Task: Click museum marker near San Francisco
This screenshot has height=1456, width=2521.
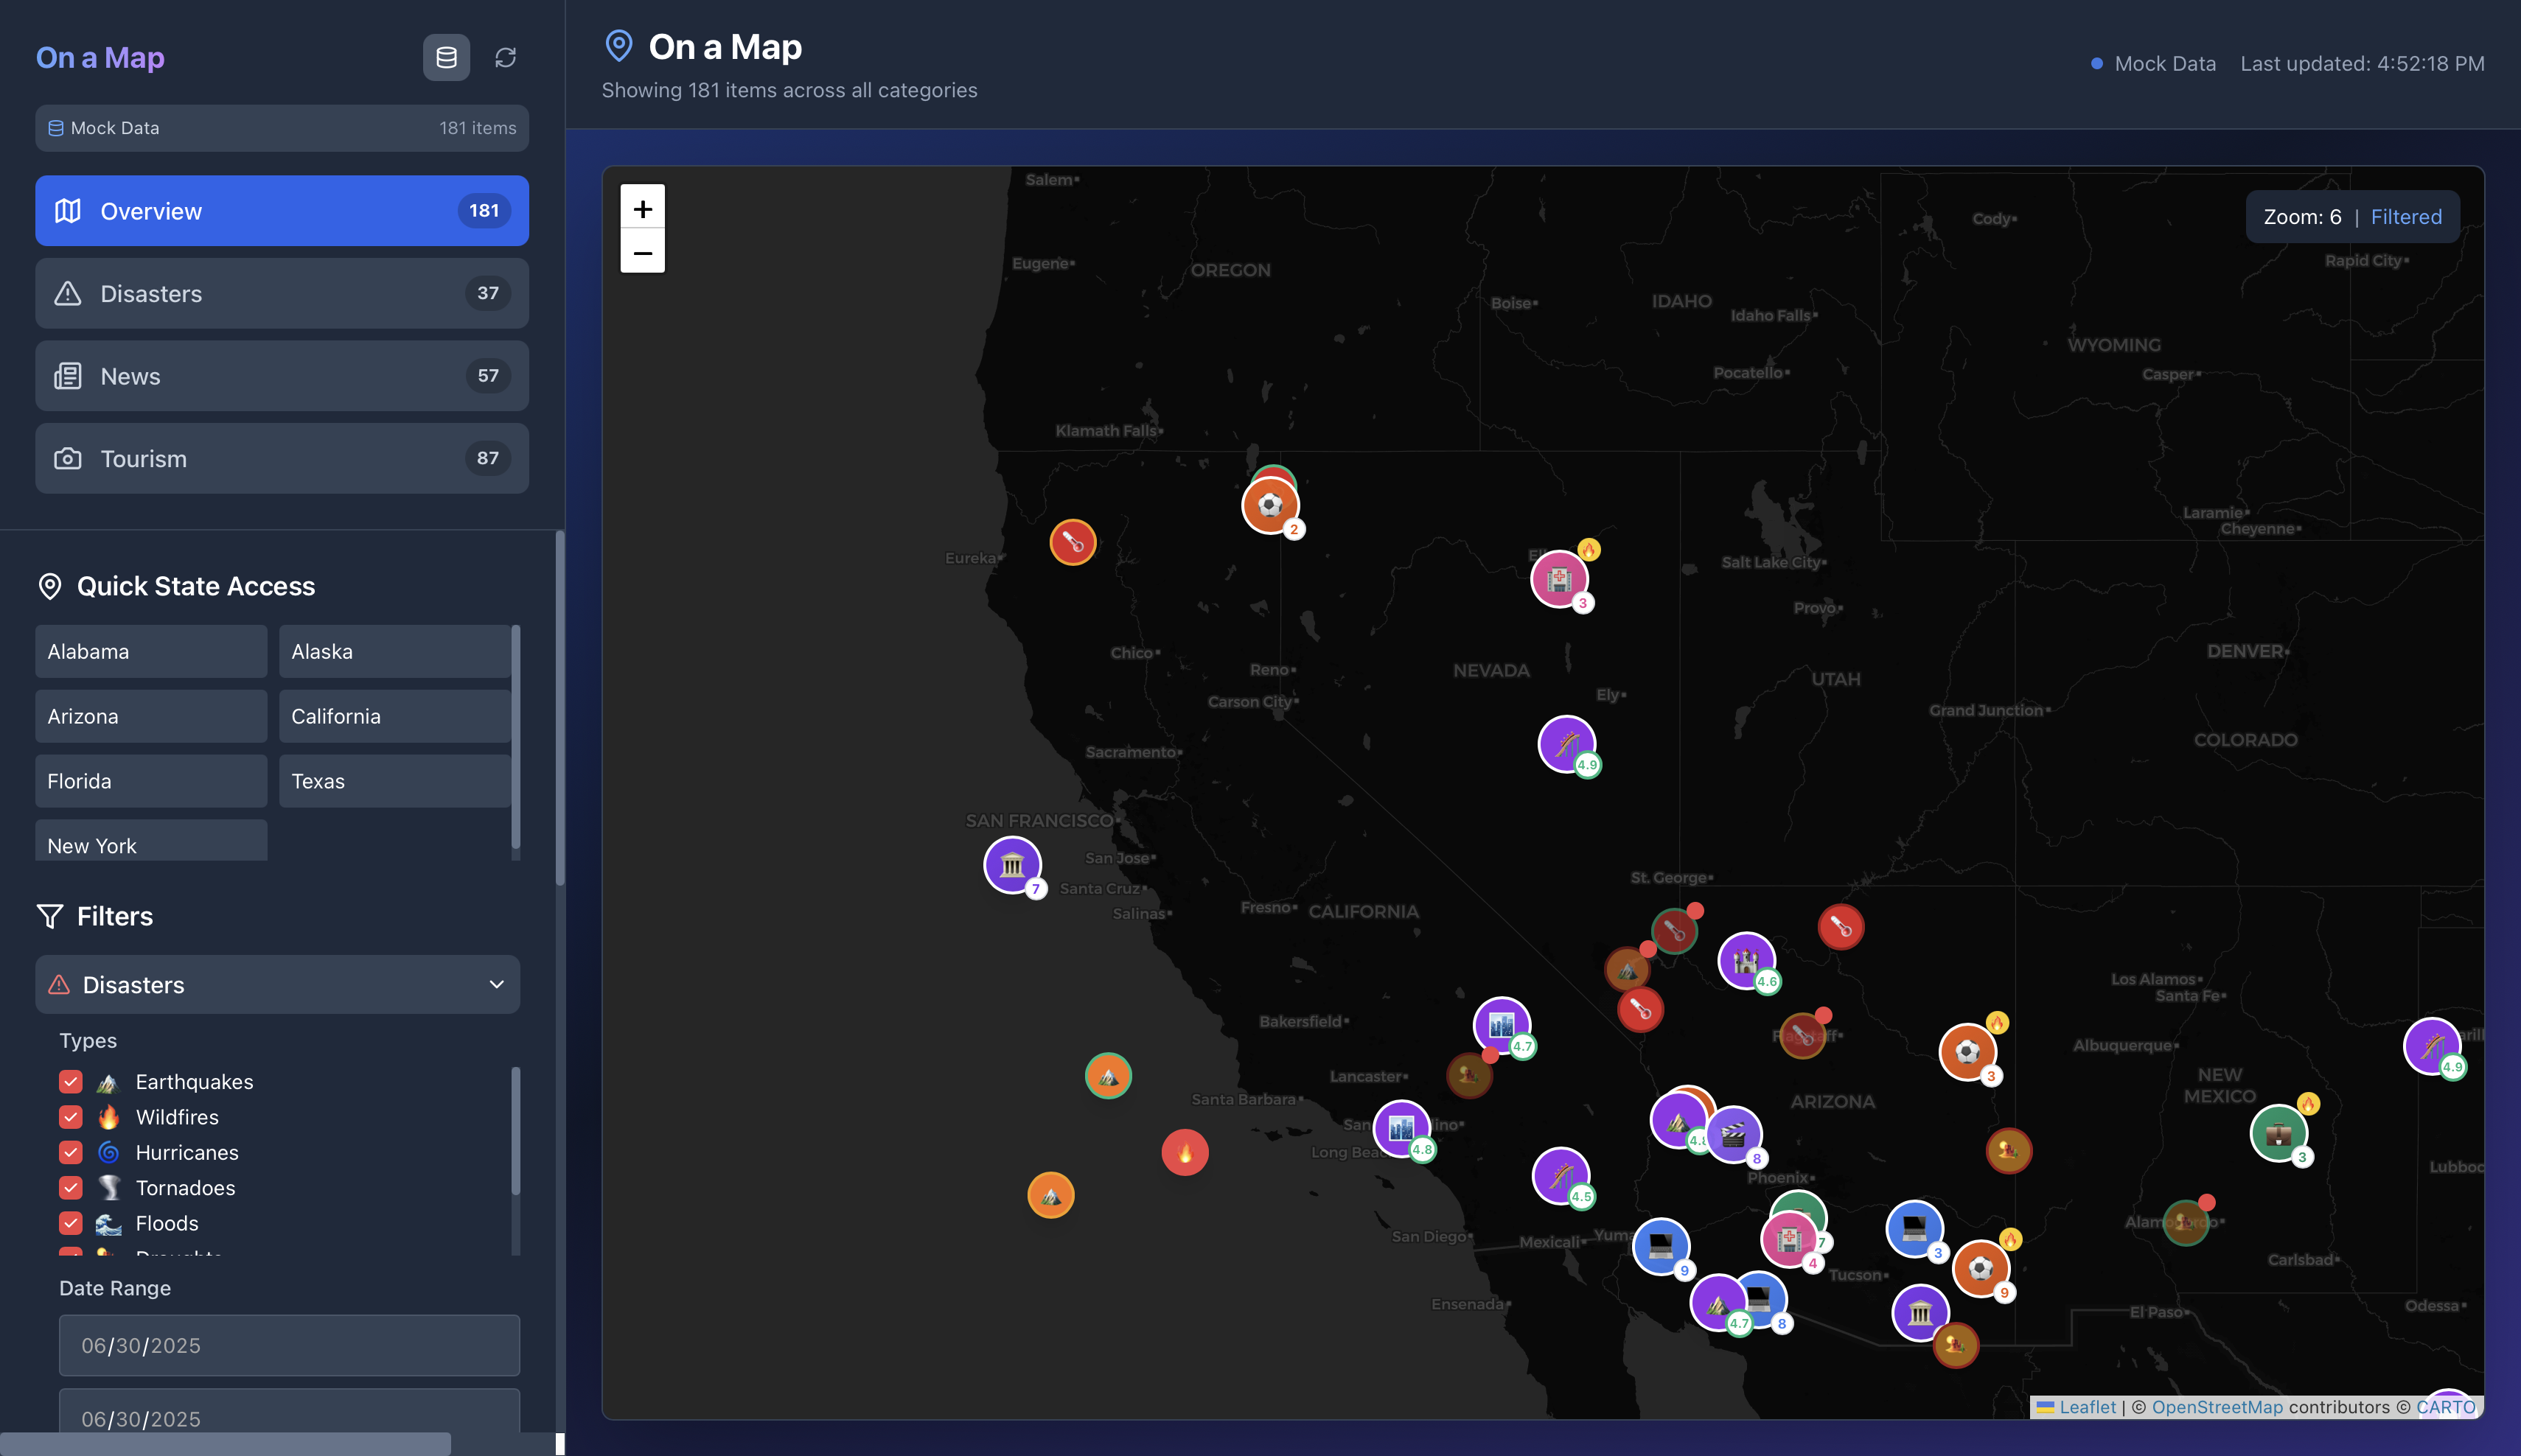Action: (1012, 864)
